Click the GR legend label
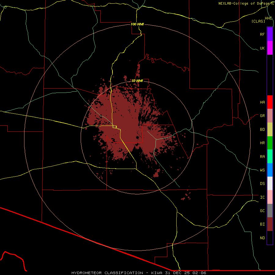Viewport: 275px width, 275px height. (262, 116)
